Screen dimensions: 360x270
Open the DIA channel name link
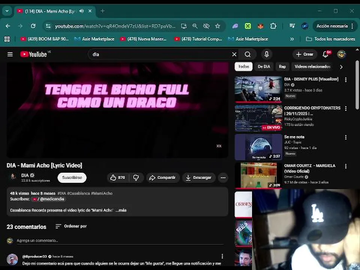tap(25, 175)
